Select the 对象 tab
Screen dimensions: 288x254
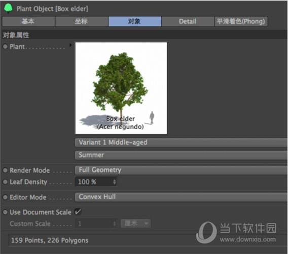[135, 21]
